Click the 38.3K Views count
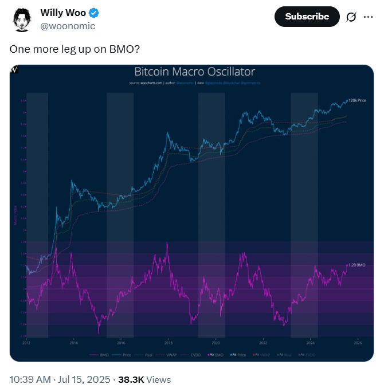The height and width of the screenshot is (392, 384). (x=144, y=379)
